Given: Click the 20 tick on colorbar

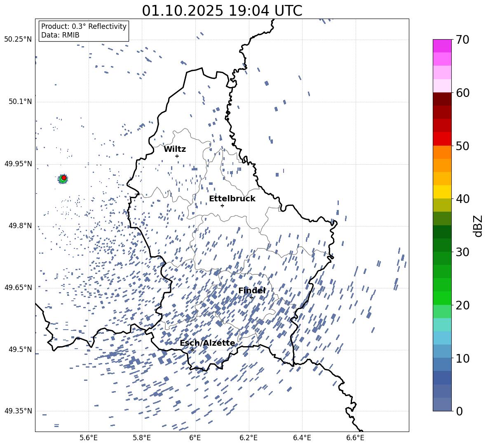Looking at the screenshot, I should (x=462, y=305).
